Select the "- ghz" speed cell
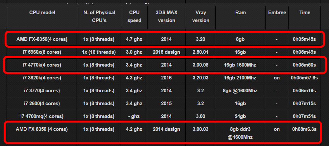This screenshot has height=146, width=329. (134, 116)
